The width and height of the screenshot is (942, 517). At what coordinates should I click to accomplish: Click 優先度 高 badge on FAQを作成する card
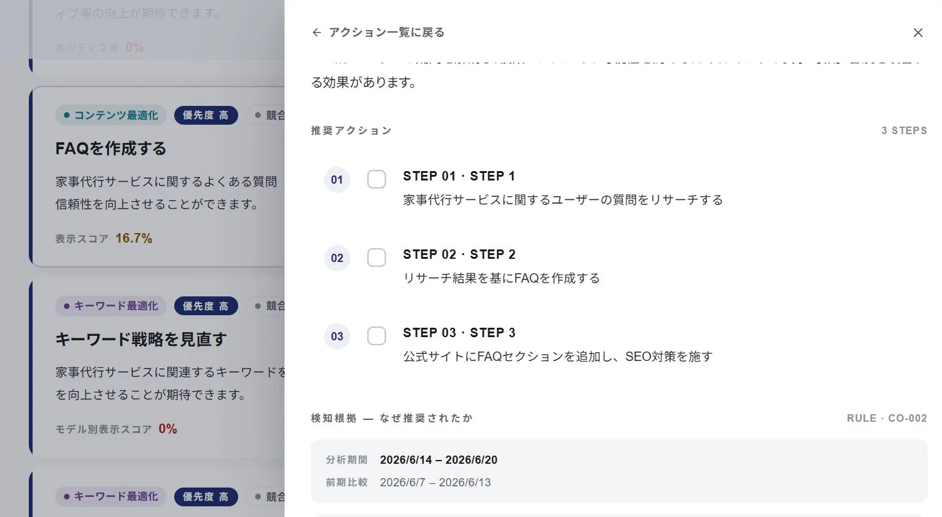(206, 115)
